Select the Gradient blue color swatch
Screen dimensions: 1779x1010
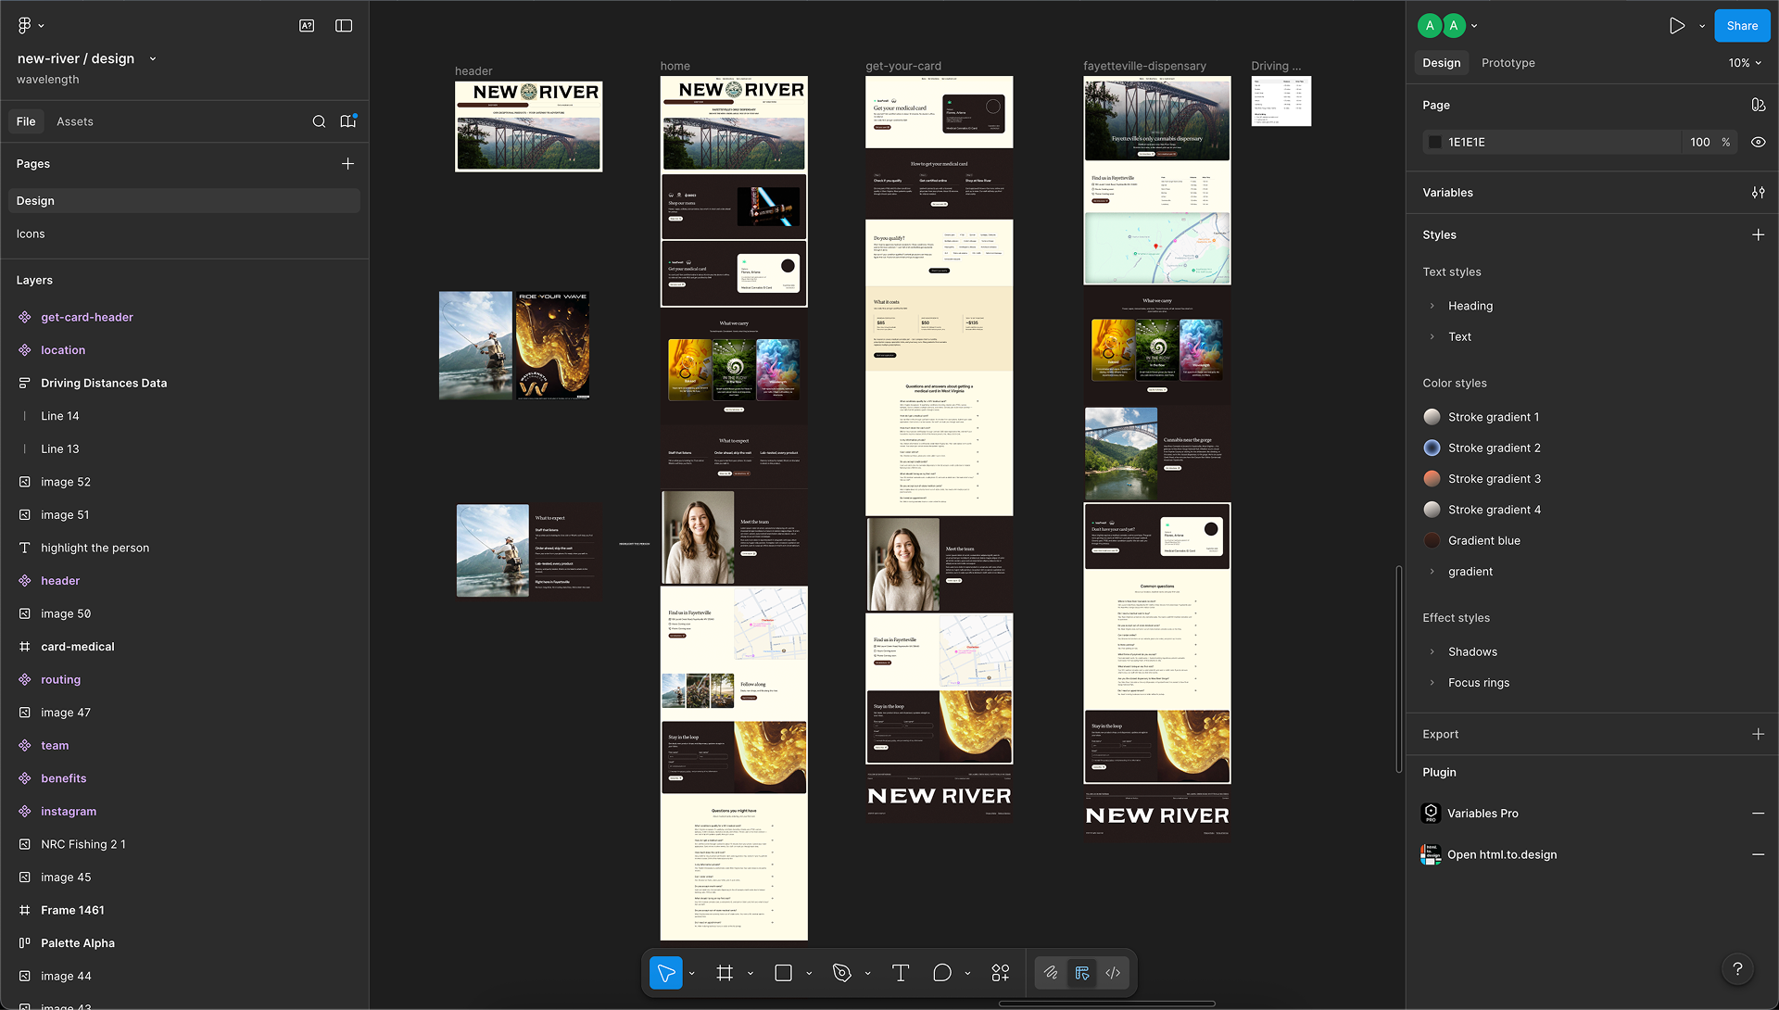(x=1432, y=540)
